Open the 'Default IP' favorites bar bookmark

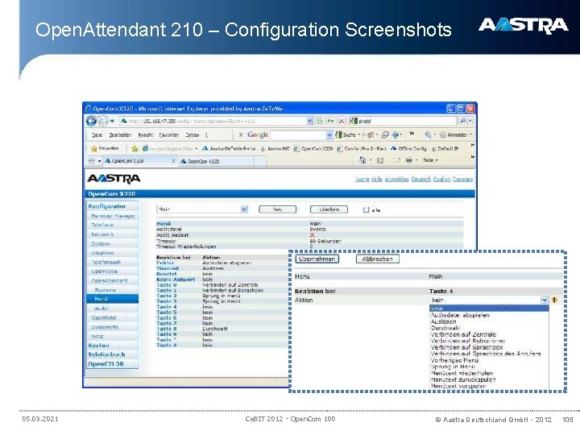[444, 148]
